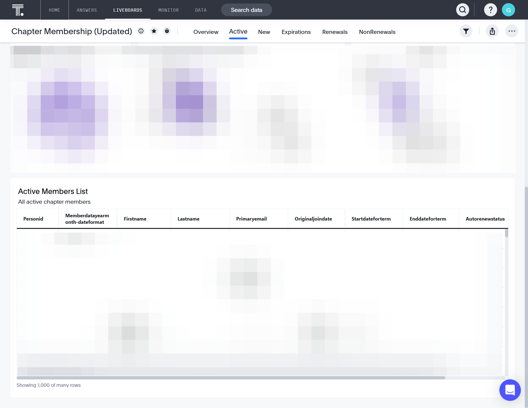Switch to the Overview tab
This screenshot has height=408, width=528.
tap(206, 32)
